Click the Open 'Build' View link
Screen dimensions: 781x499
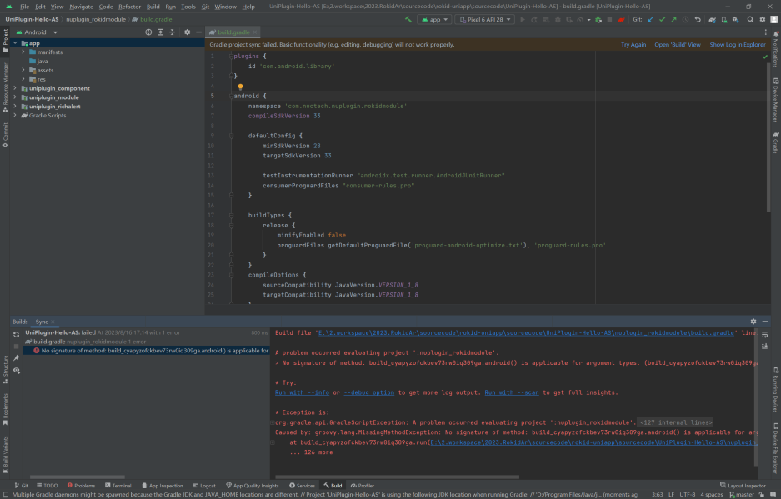coord(678,45)
